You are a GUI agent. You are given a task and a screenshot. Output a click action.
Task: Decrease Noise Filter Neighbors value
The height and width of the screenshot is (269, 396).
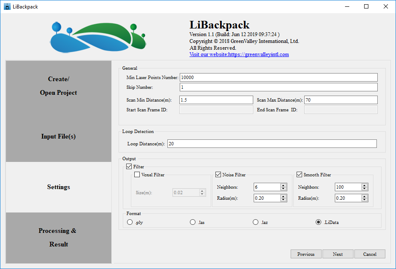click(283, 189)
